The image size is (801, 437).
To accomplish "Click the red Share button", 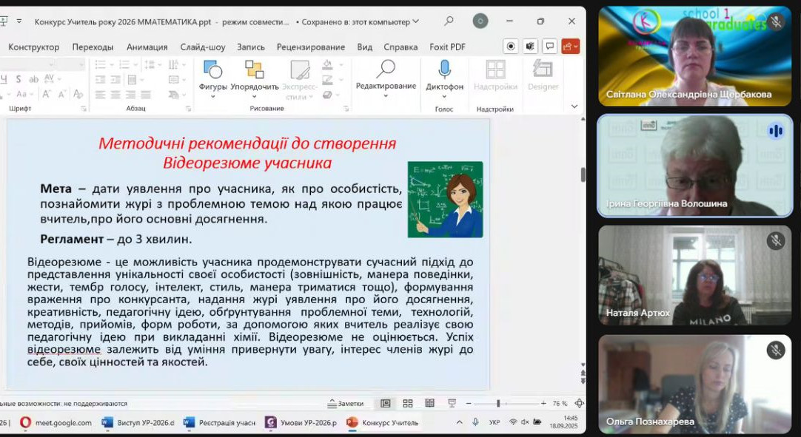I will pyautogui.click(x=571, y=47).
